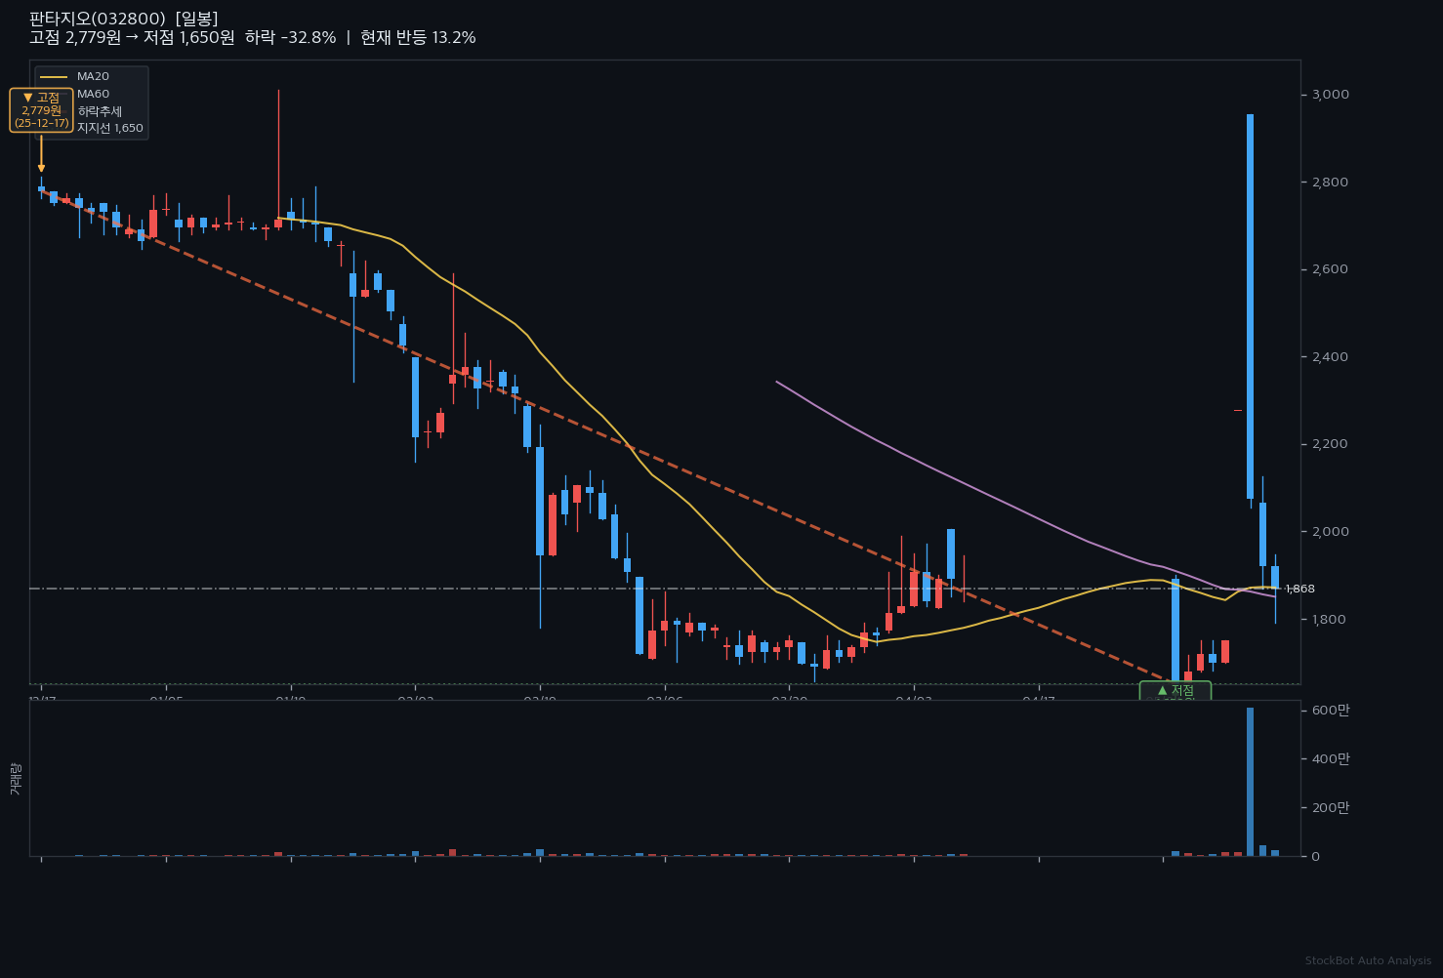The width and height of the screenshot is (1443, 978).
Task: Click the 고점 2,779원 annotation box
Action: tap(41, 110)
